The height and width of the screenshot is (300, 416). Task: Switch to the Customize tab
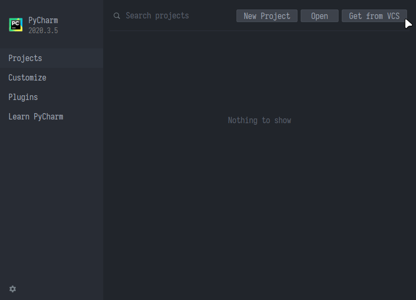[x=27, y=78]
